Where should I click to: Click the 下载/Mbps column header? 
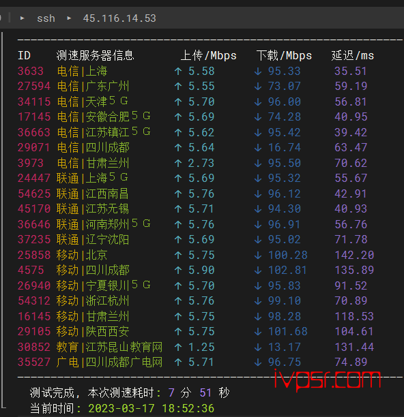click(x=284, y=56)
